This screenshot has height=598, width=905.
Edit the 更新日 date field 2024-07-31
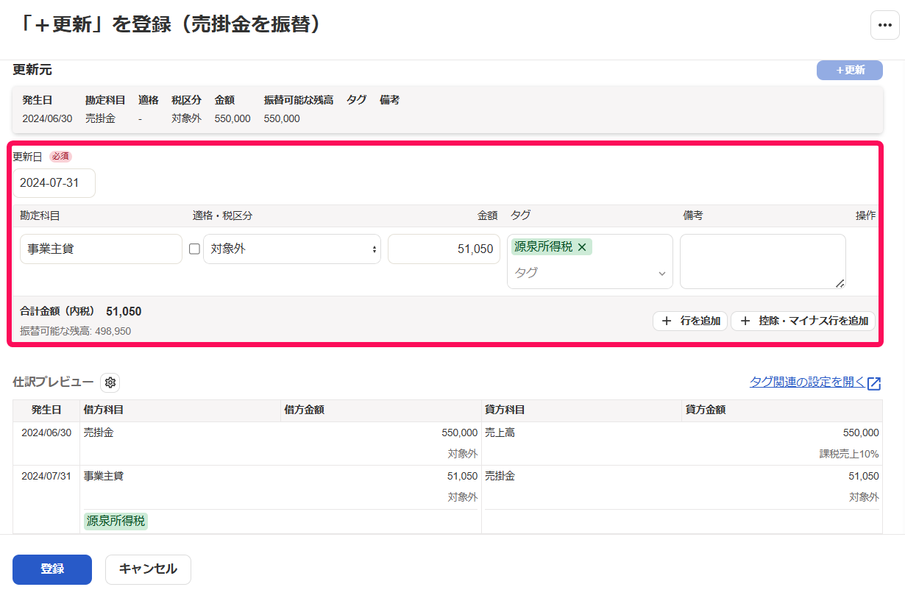pyautogui.click(x=54, y=183)
